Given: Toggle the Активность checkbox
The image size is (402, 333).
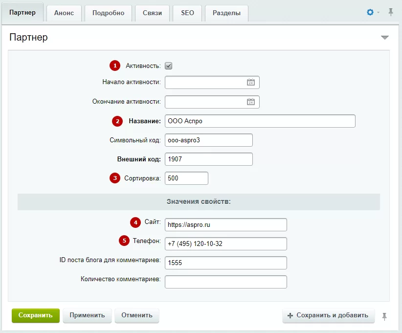Looking at the screenshot, I should coord(168,66).
